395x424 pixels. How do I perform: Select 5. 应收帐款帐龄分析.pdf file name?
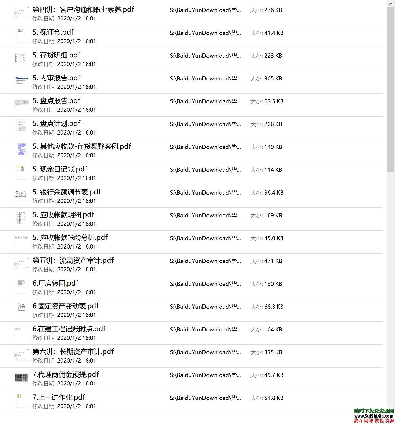pyautogui.click(x=70, y=238)
